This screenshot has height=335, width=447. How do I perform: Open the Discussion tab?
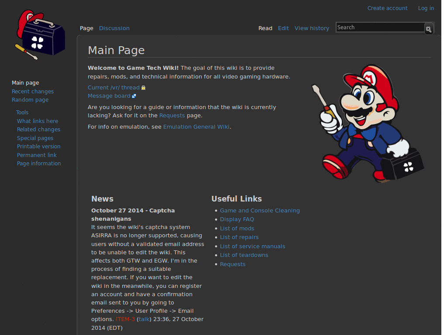pos(114,28)
